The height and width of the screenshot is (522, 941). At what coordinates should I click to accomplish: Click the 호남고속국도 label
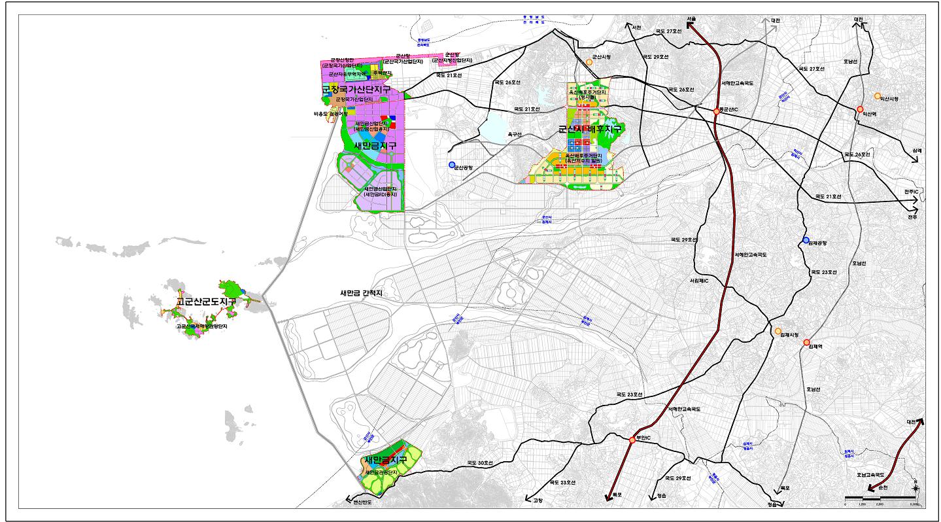click(870, 474)
